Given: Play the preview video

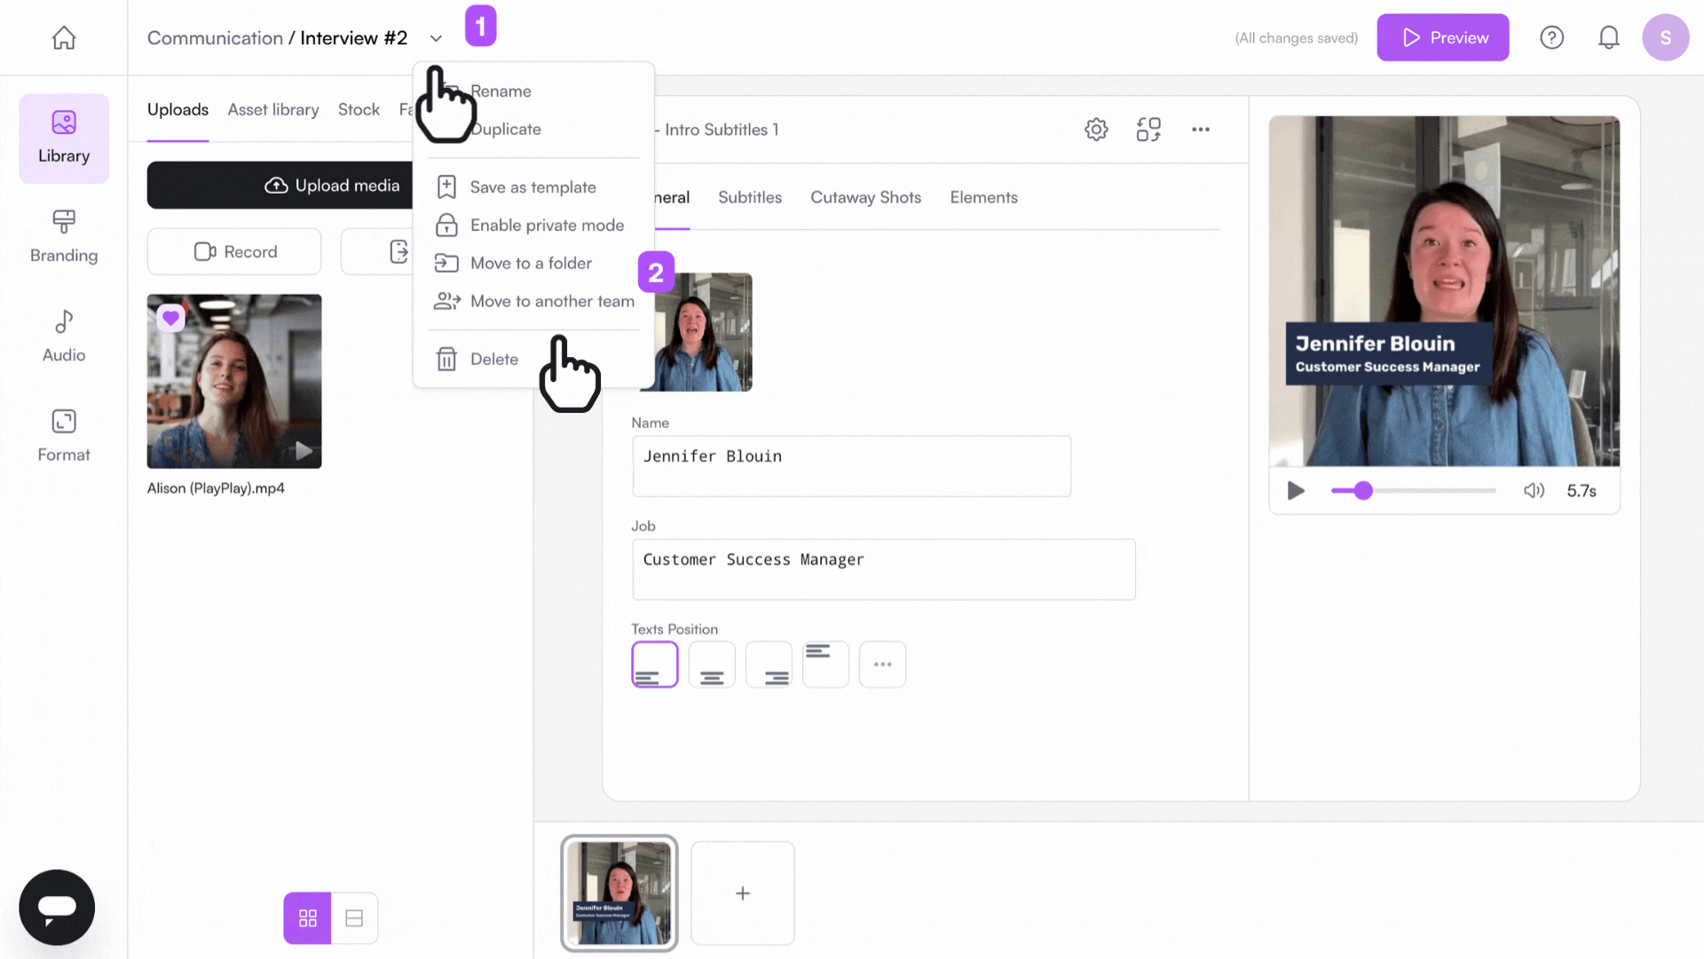Looking at the screenshot, I should [x=1296, y=490].
